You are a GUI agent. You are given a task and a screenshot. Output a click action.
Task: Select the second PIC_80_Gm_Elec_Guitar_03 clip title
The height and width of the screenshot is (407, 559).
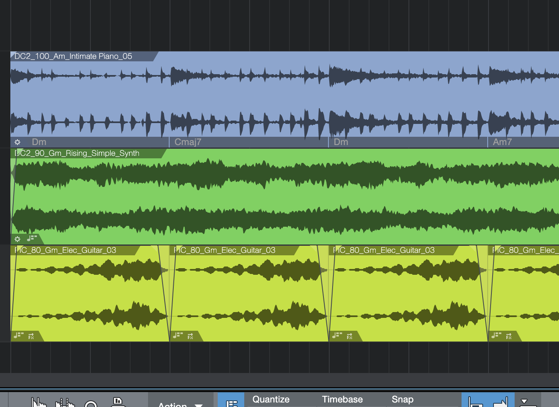pyautogui.click(x=224, y=250)
